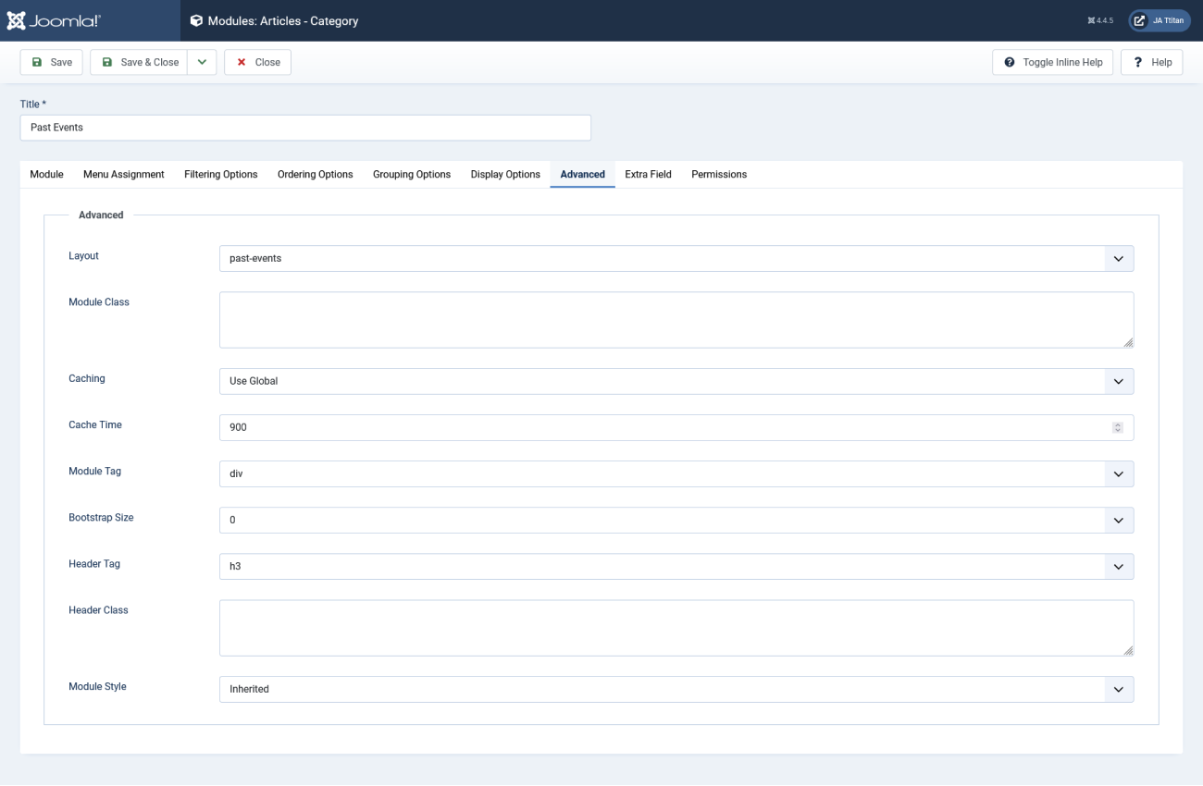Click the Module Class resize handle
Viewport: 1203px width, 786px height.
click(1128, 342)
